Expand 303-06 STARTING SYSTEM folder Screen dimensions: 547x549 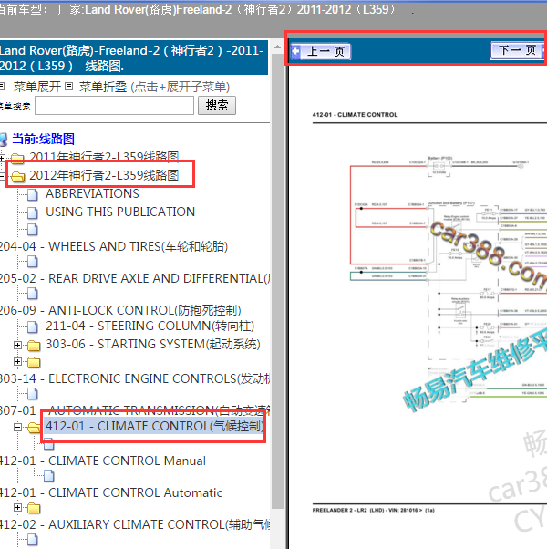[17, 346]
